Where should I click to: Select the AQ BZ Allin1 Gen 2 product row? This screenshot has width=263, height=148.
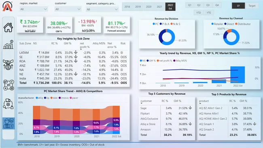[x=228, y=108]
